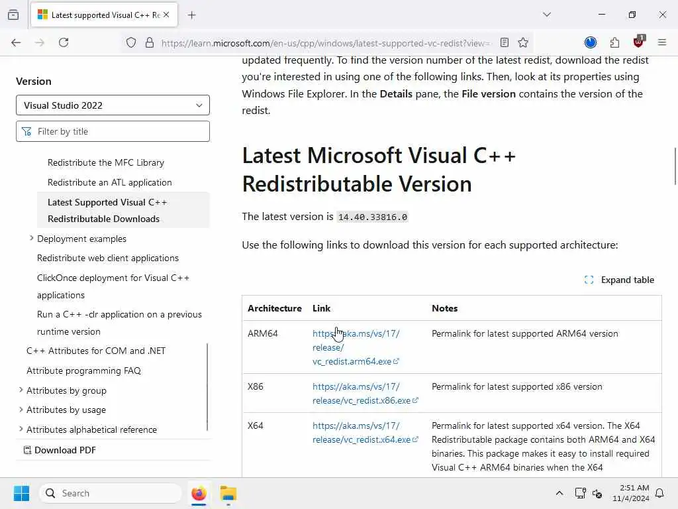678x509 pixels.
Task: Open ClickOnce deployment for Visual C++ applications
Action: (x=113, y=286)
